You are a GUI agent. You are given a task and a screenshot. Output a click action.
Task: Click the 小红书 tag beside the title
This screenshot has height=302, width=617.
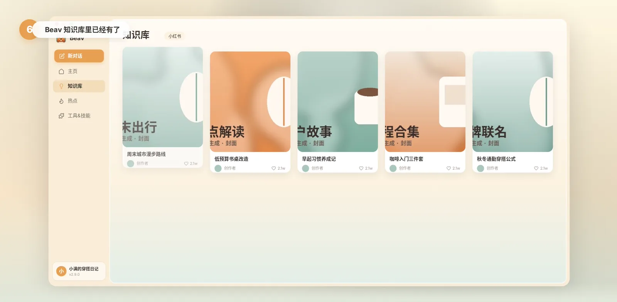[175, 36]
